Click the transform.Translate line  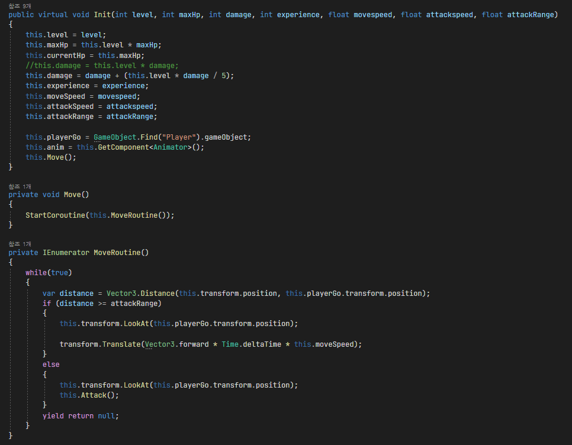(x=210, y=344)
